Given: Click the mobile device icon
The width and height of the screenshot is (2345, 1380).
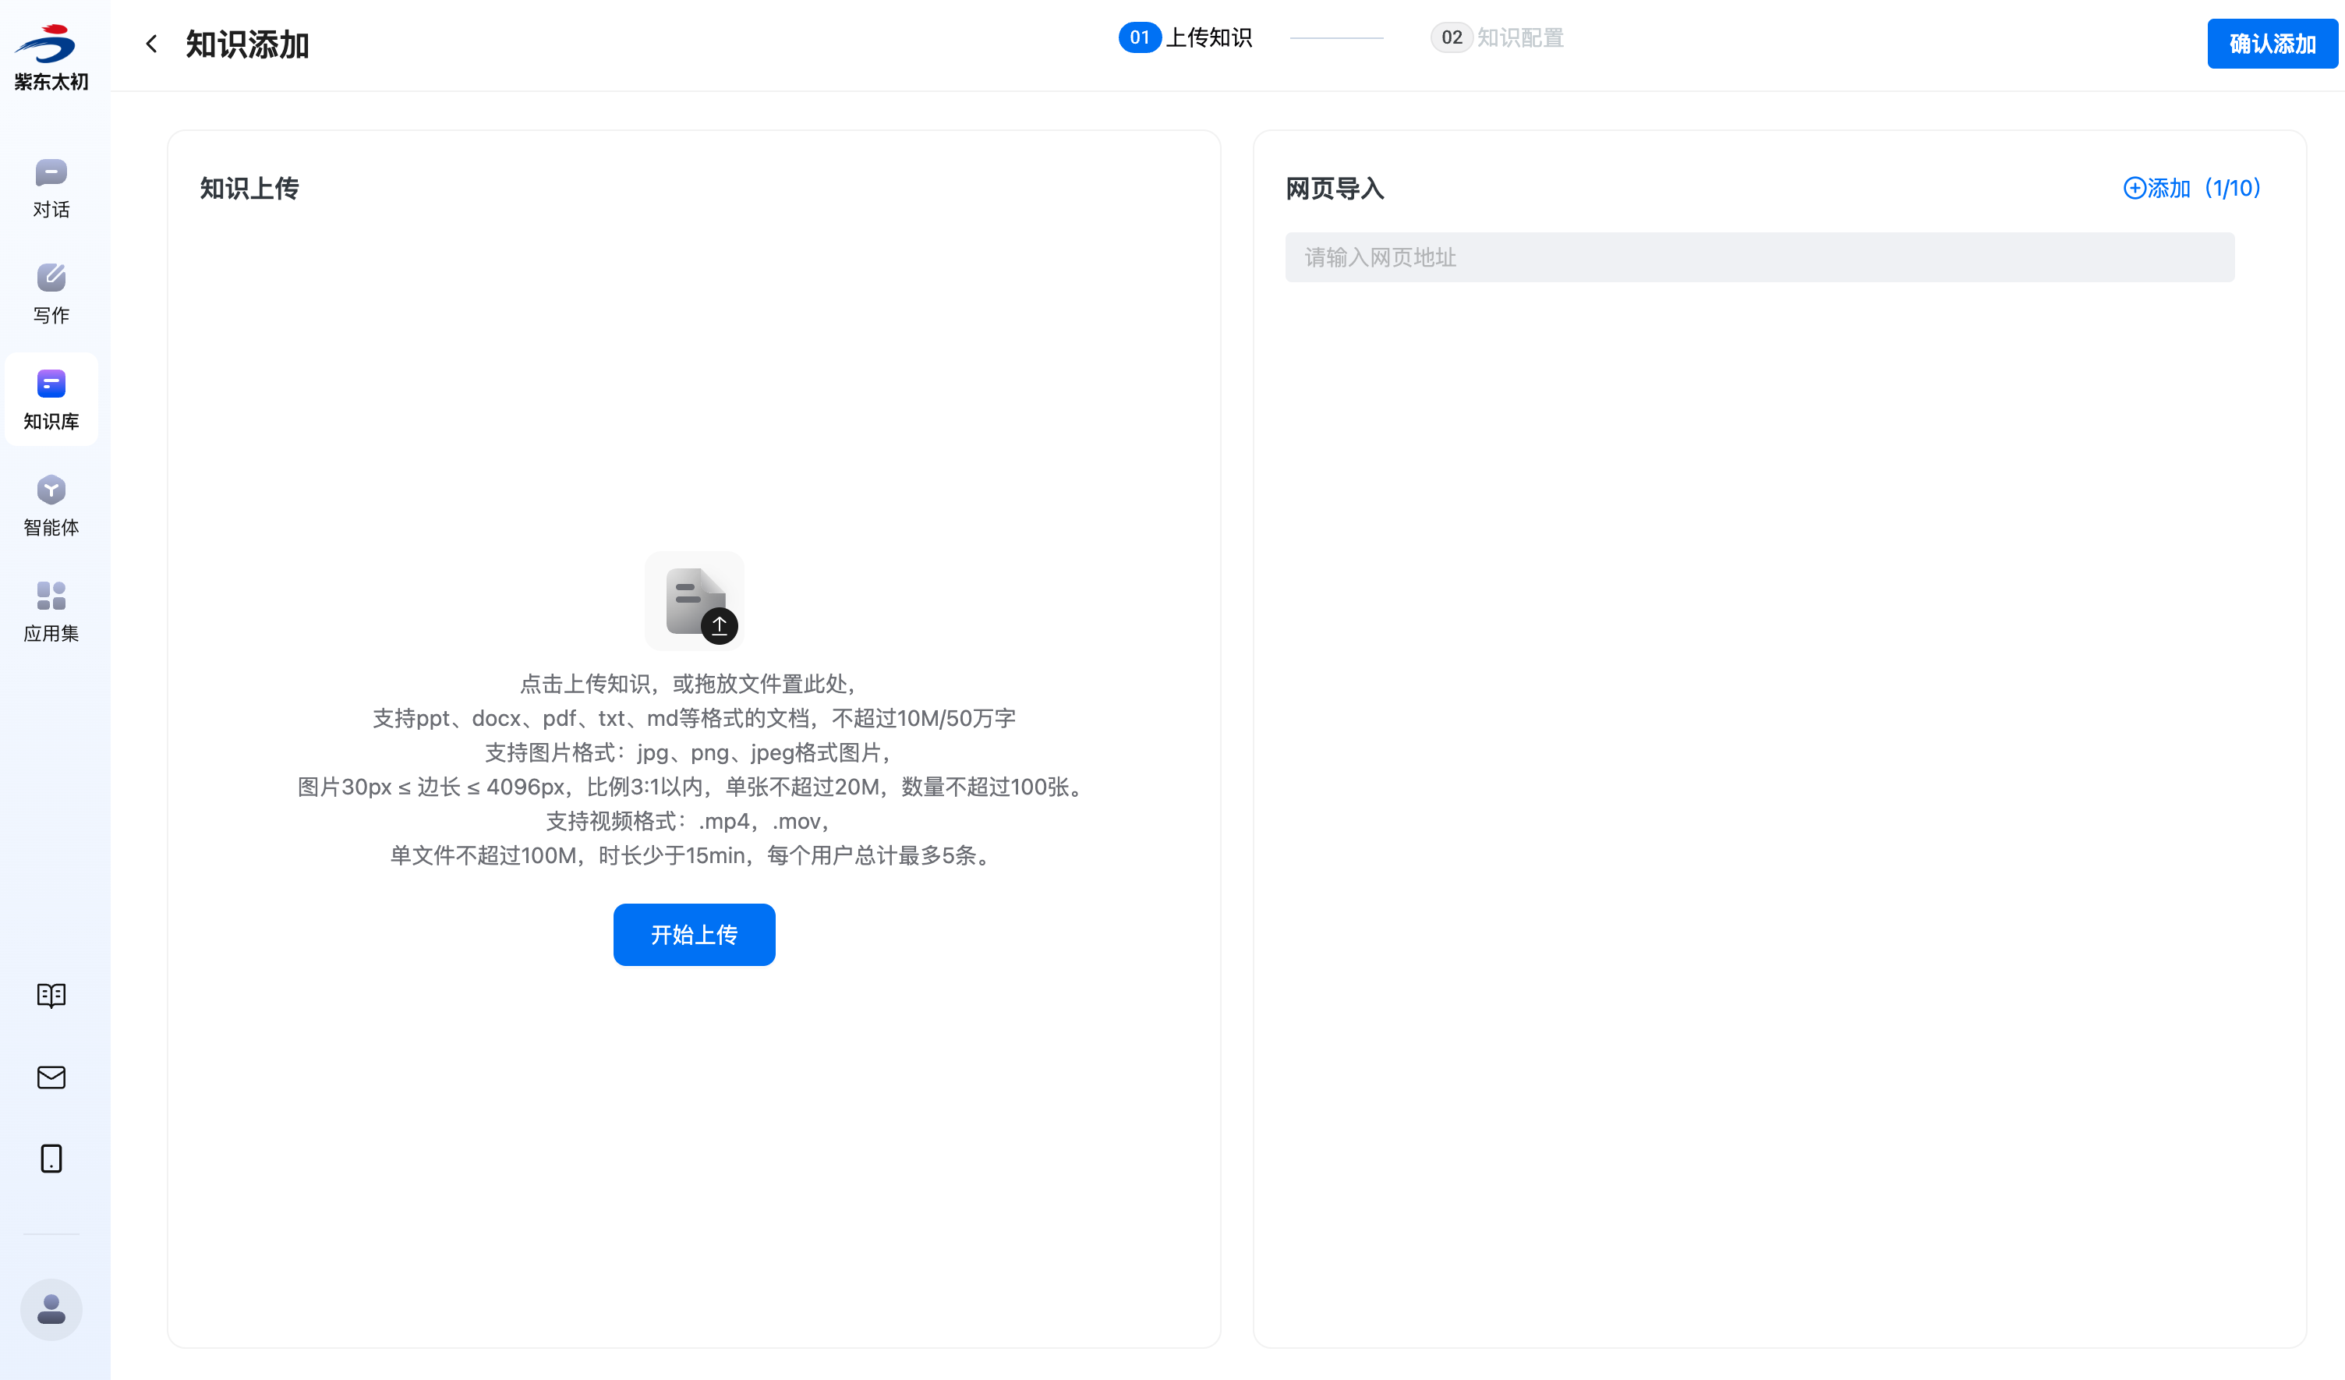Looking at the screenshot, I should [x=51, y=1159].
